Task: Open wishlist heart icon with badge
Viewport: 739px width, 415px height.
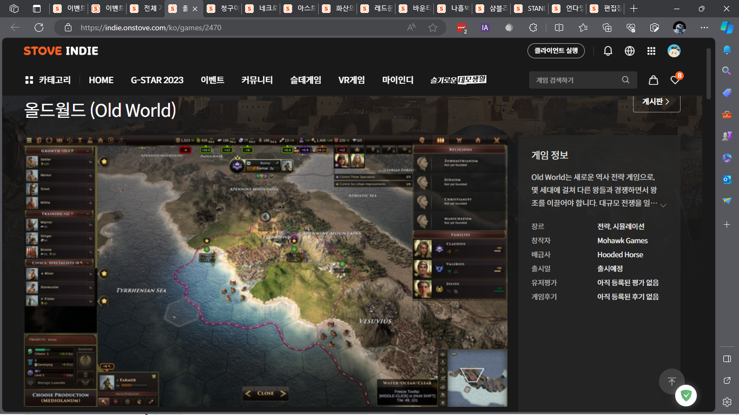Action: point(675,80)
